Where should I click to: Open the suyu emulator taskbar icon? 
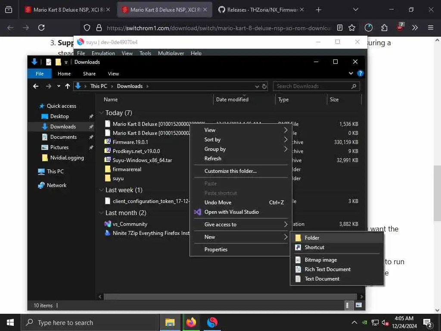click(x=212, y=322)
